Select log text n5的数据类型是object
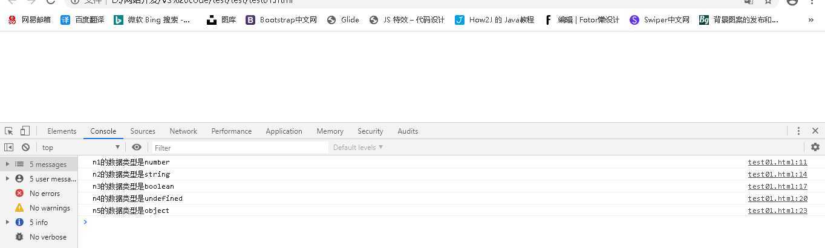 point(131,210)
